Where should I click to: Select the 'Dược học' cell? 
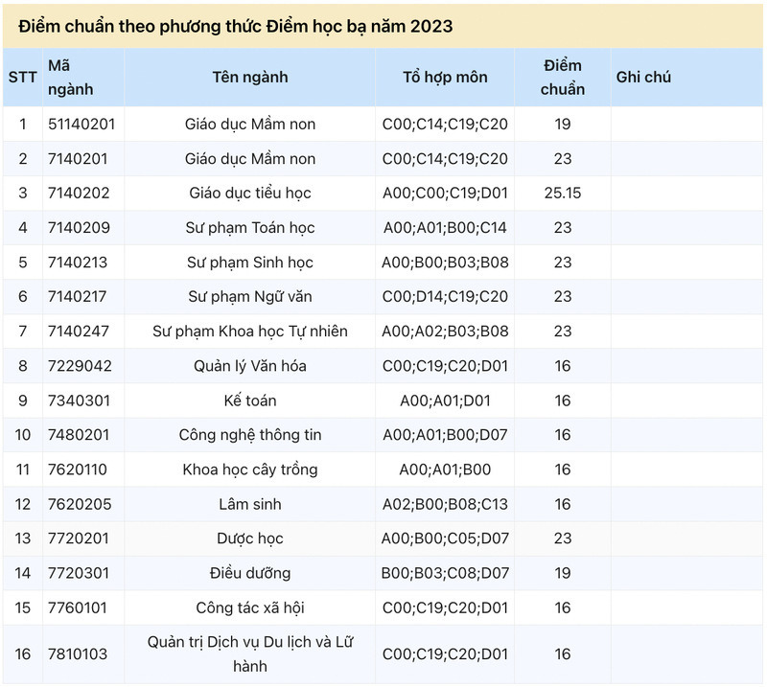tap(250, 538)
